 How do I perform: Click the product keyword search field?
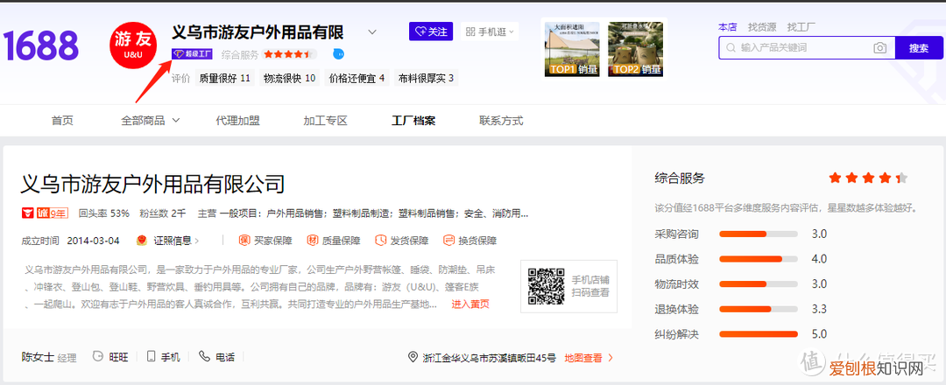point(805,47)
